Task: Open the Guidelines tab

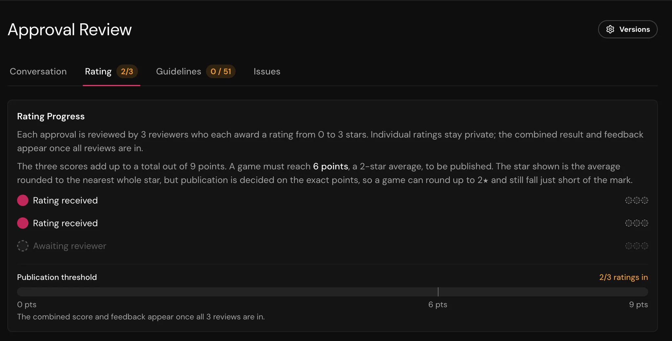Action: (x=196, y=71)
